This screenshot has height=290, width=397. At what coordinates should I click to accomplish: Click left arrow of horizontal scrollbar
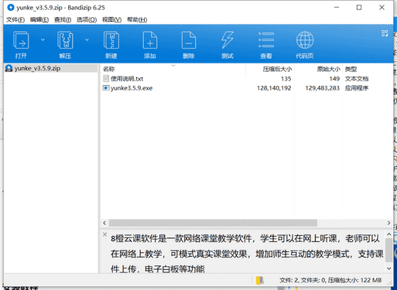point(104,223)
